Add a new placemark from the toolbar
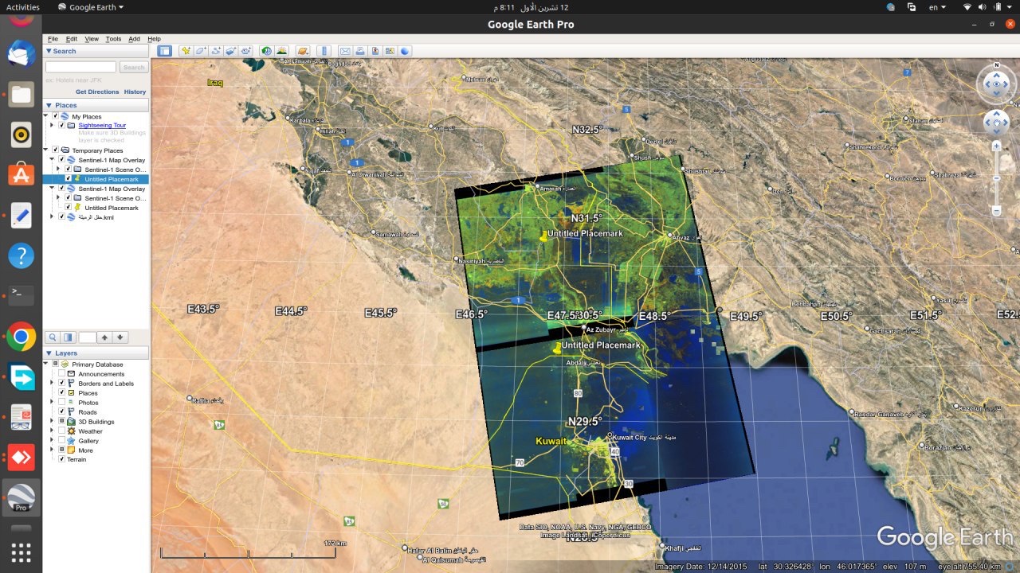The image size is (1020, 573). coord(186,51)
